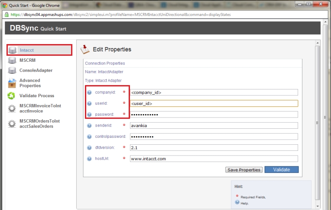Screen dimensions: 331x210
Task: Select MSCRMInvoiceToIntacctInvoice gear icon
Action: click(x=13, y=108)
